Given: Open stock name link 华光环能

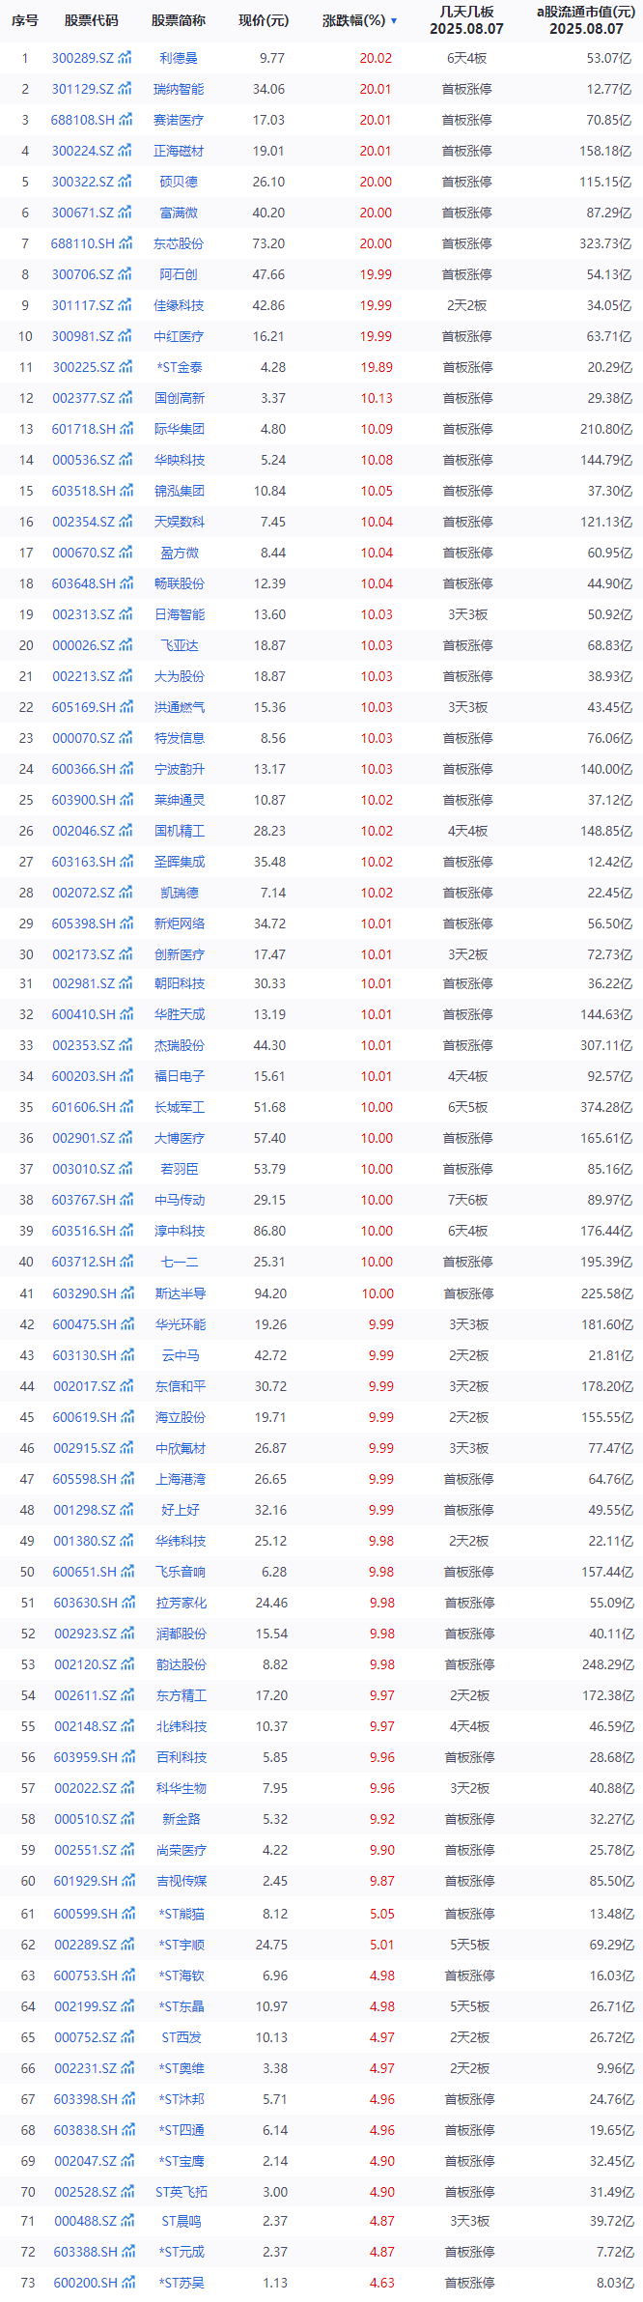Looking at the screenshot, I should click(181, 1324).
